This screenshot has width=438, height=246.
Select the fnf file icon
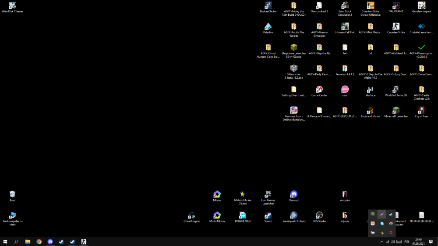coord(345,49)
